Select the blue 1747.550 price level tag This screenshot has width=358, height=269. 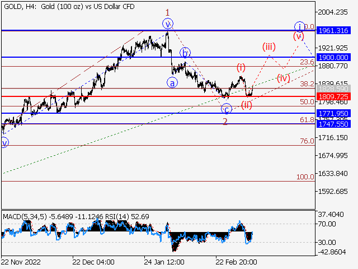[333, 124]
